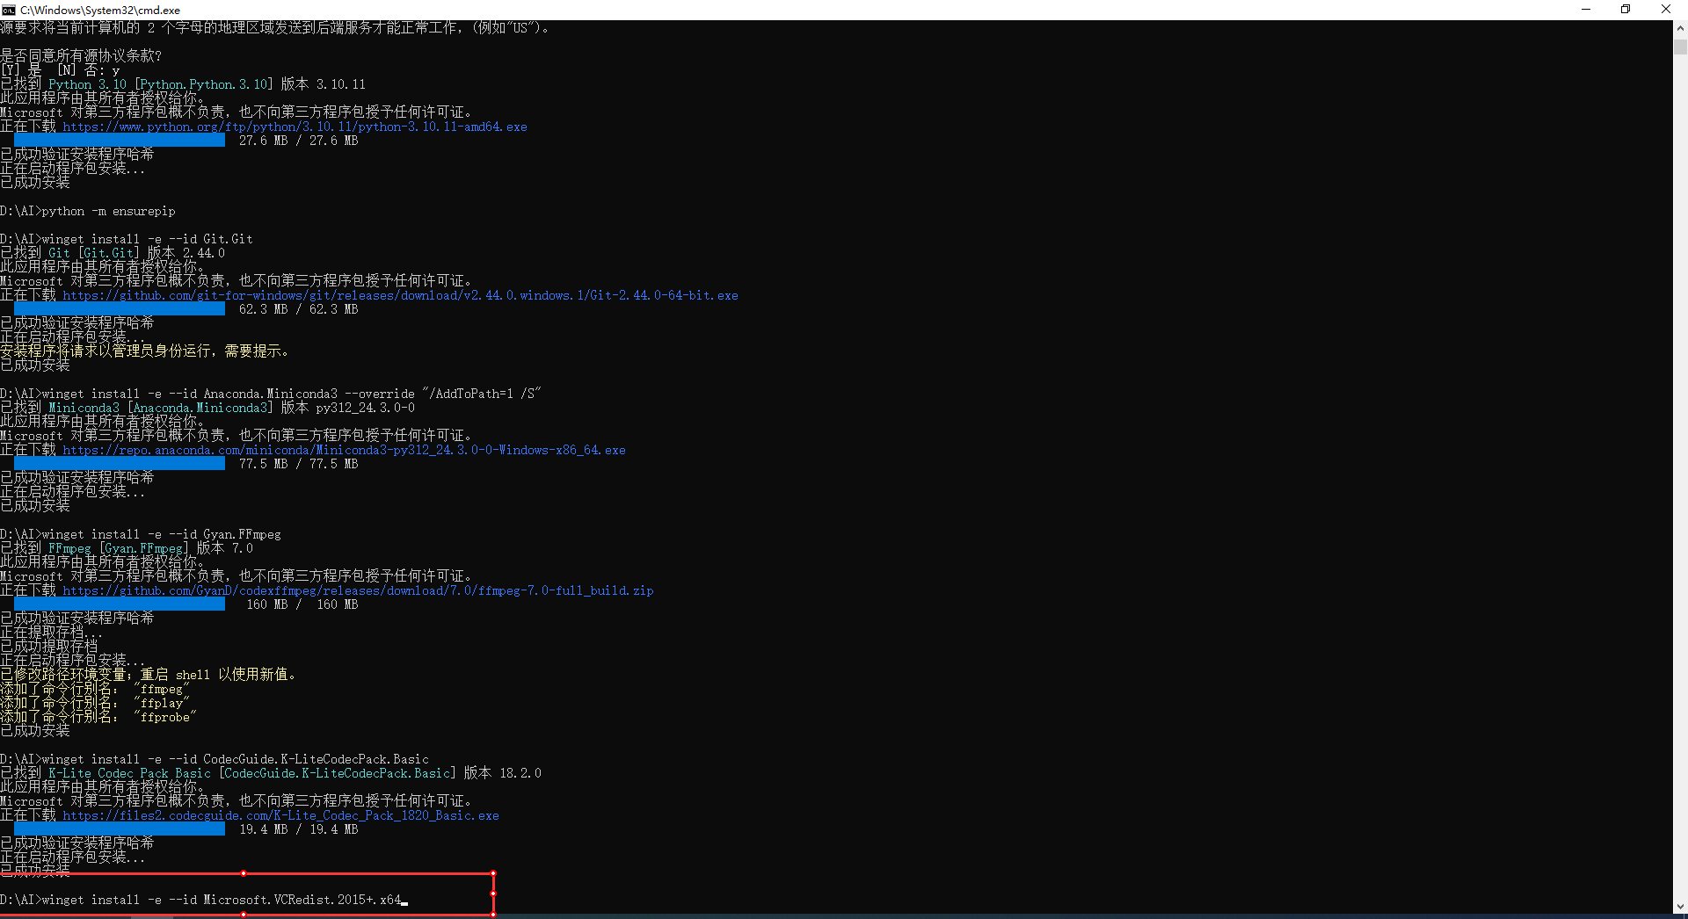Screen dimensions: 1688x919
Task: Click the '[Gyan.FFmpeg]' package id text
Action: pos(143,548)
